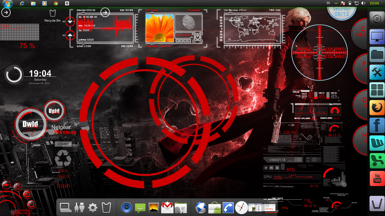This screenshot has height=216, width=385.
Task: Click the red up-arrow circle beside the network graph
Action: (x=70, y=35)
